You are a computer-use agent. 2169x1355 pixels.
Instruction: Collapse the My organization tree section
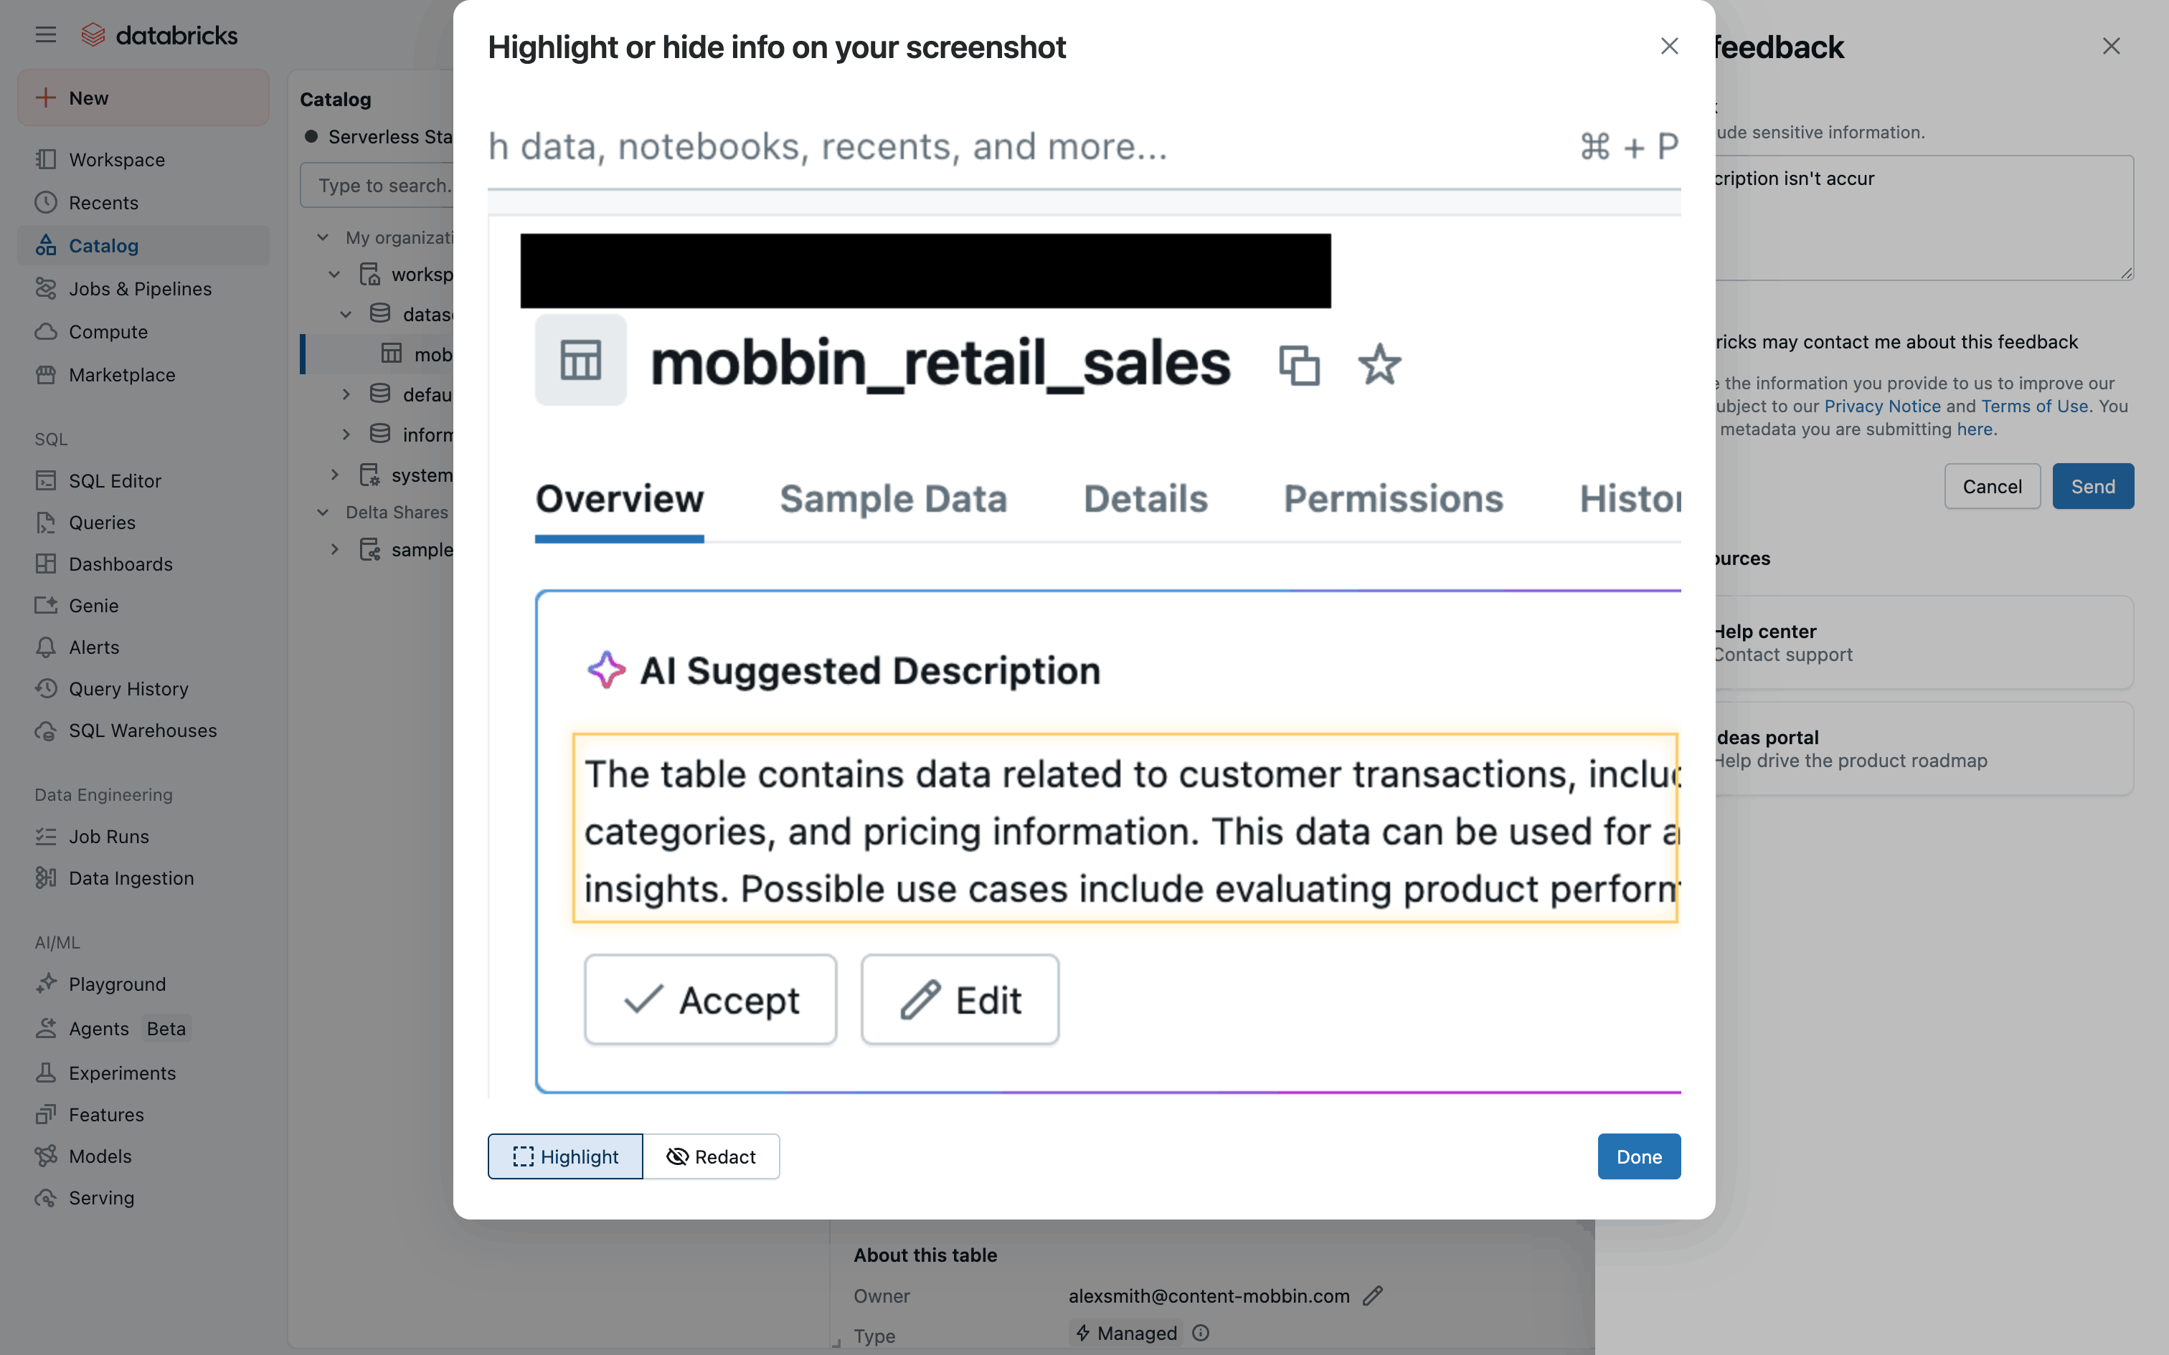tap(323, 237)
